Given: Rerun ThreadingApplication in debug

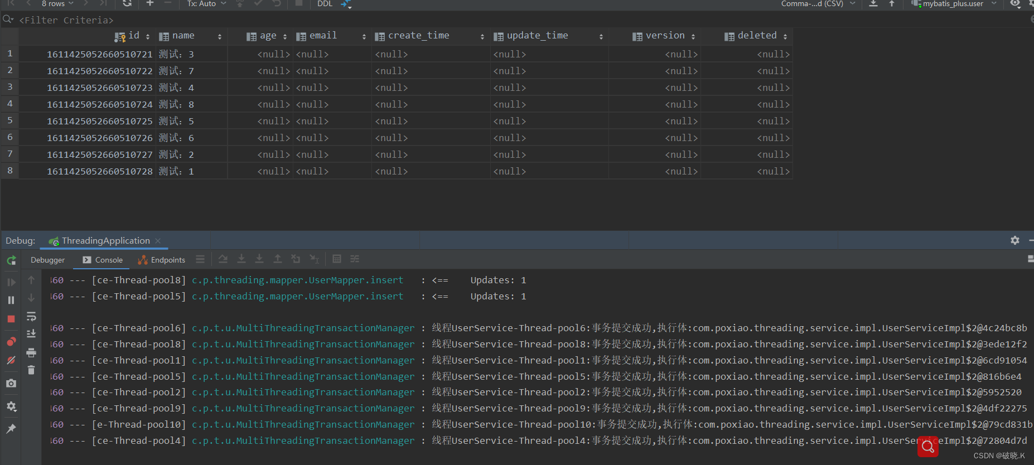Looking at the screenshot, I should tap(11, 260).
